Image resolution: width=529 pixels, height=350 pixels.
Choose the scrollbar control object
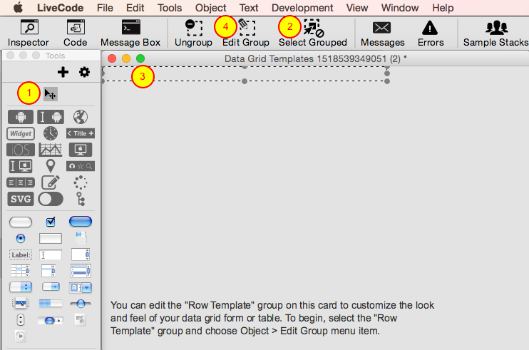(51, 320)
